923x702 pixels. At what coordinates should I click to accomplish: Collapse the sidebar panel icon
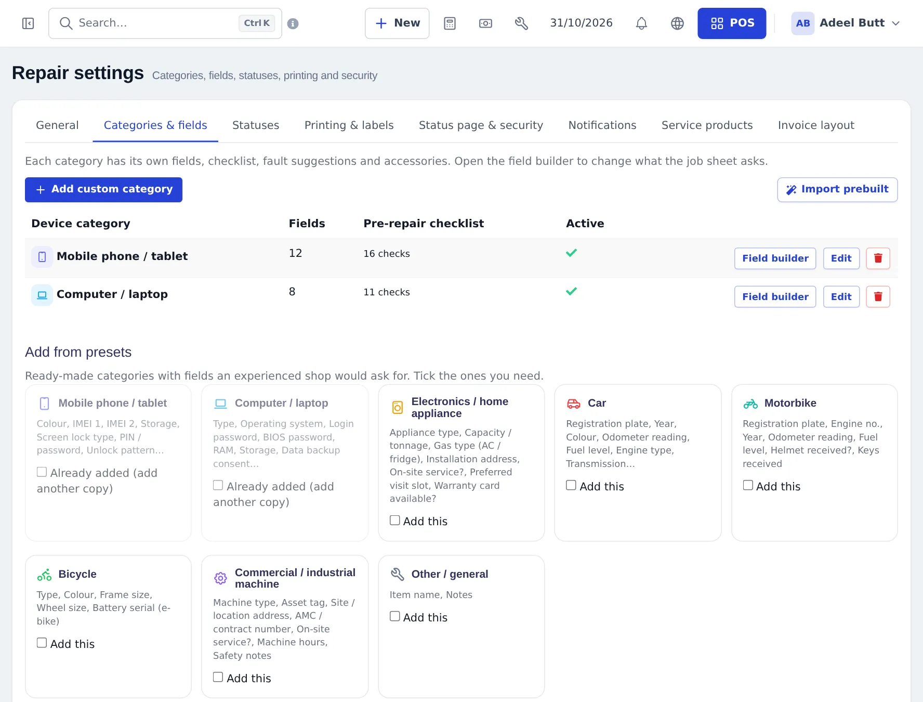click(x=28, y=23)
